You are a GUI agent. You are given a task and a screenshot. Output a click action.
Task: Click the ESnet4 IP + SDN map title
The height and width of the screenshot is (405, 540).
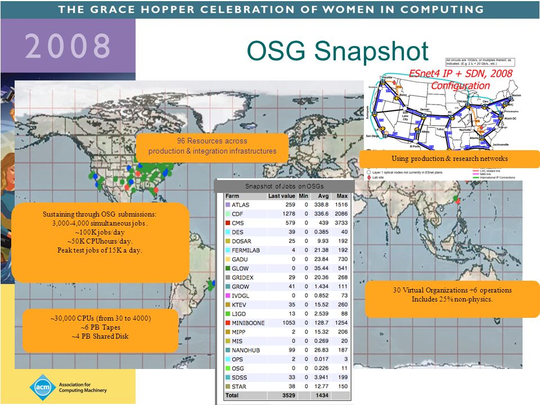coord(461,79)
